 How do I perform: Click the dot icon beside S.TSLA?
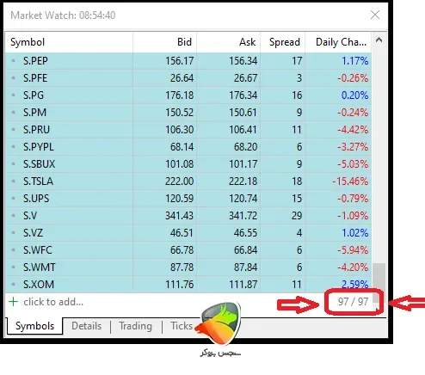click(x=13, y=181)
